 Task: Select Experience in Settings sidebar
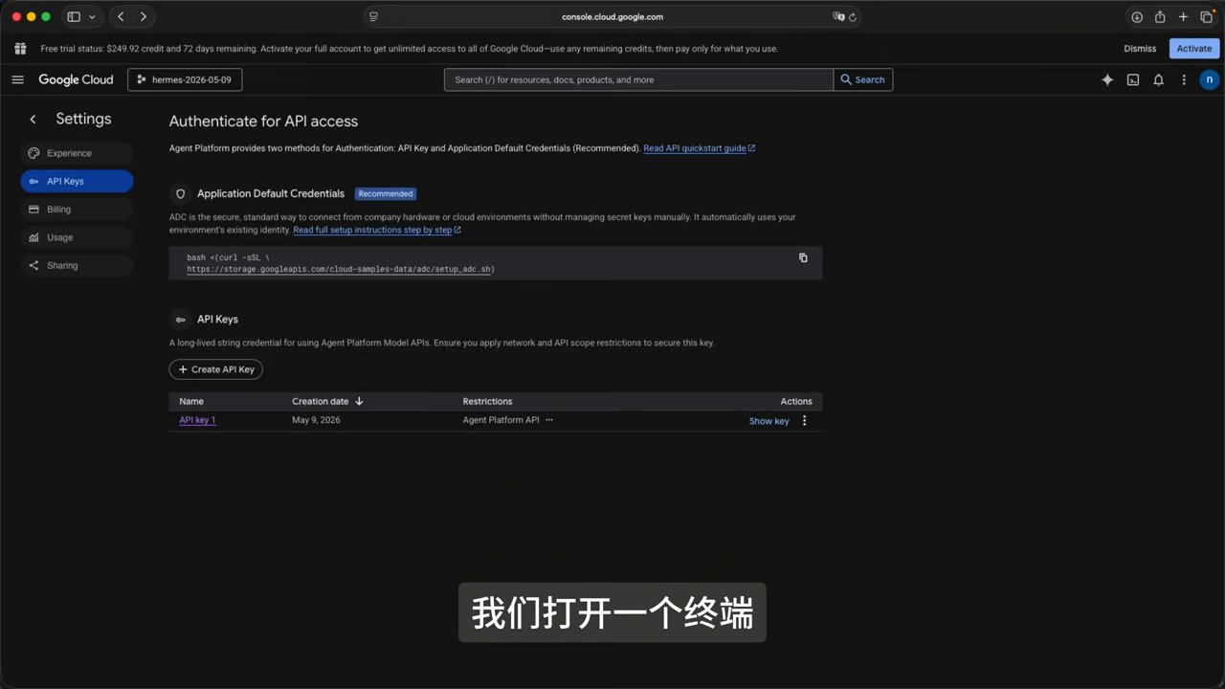(x=77, y=153)
